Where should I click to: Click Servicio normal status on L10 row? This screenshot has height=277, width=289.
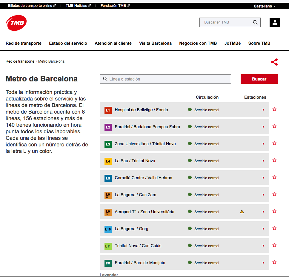(x=207, y=229)
